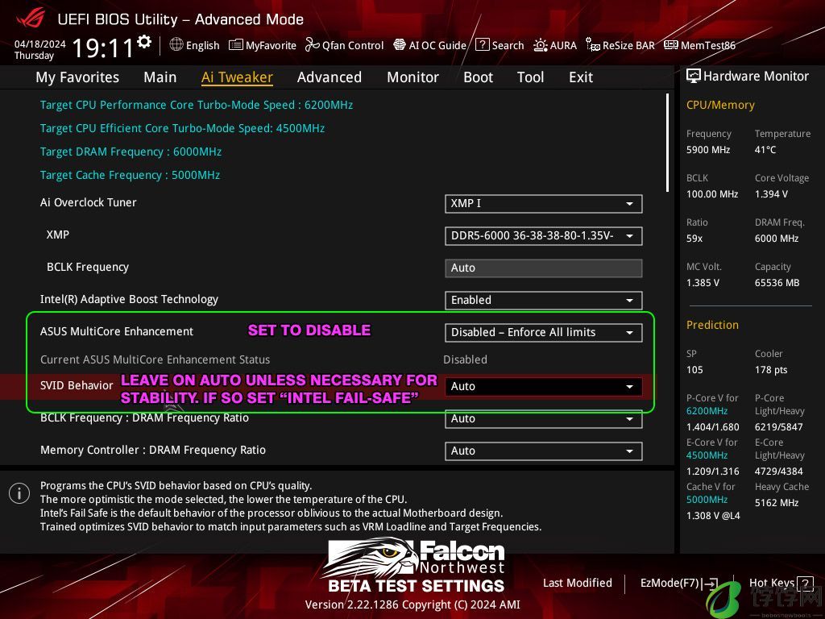The width and height of the screenshot is (825, 619).
Task: Open MyFavorite from its list icon
Action: [236, 45]
